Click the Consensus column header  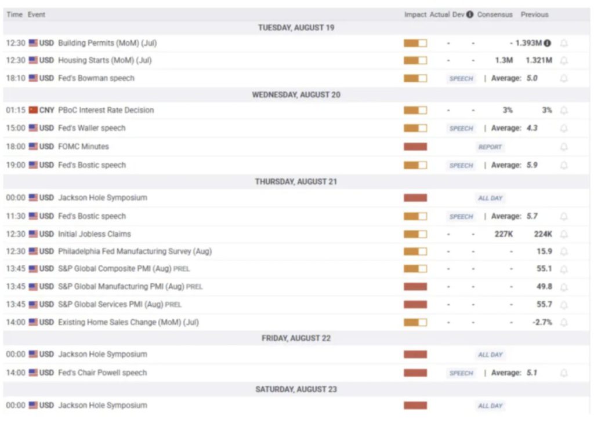click(x=495, y=14)
